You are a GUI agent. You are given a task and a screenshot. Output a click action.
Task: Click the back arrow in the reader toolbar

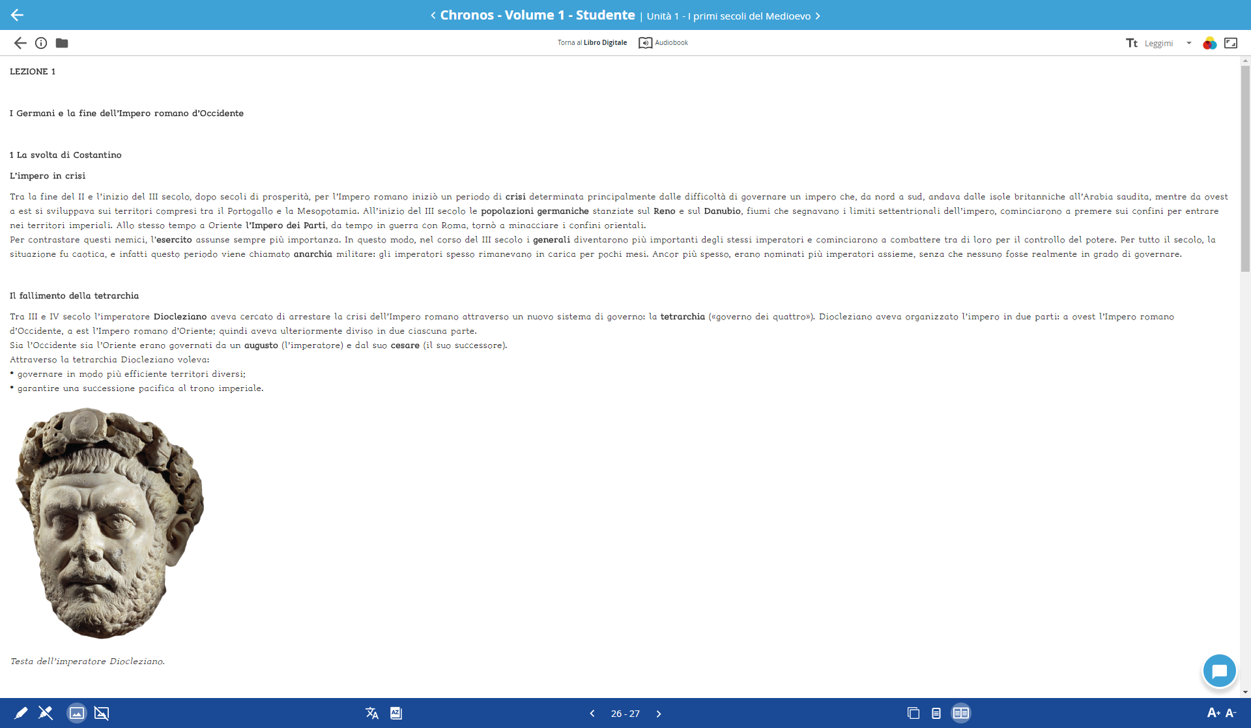[x=20, y=43]
